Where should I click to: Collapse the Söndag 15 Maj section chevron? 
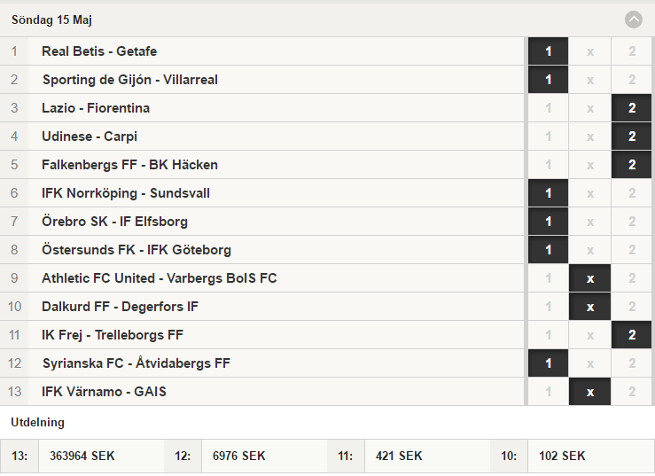click(633, 20)
